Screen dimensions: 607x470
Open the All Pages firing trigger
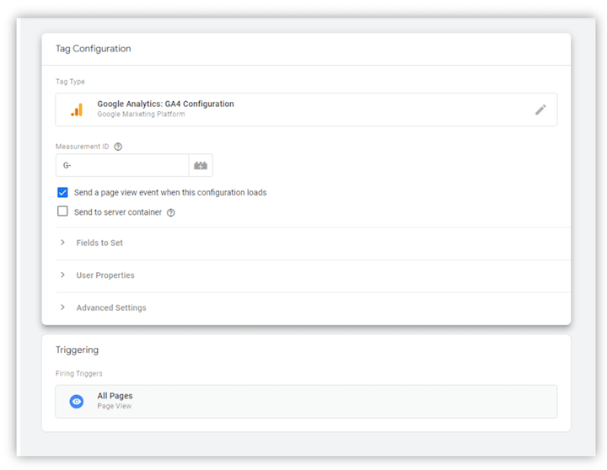pyautogui.click(x=306, y=402)
